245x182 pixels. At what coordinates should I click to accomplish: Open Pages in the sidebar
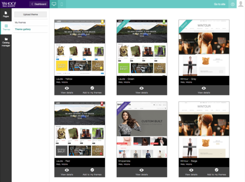click(x=6, y=14)
